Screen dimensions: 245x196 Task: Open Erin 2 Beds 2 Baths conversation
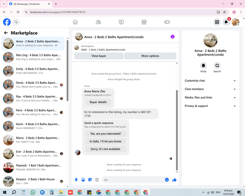pyautogui.click(x=33, y=154)
